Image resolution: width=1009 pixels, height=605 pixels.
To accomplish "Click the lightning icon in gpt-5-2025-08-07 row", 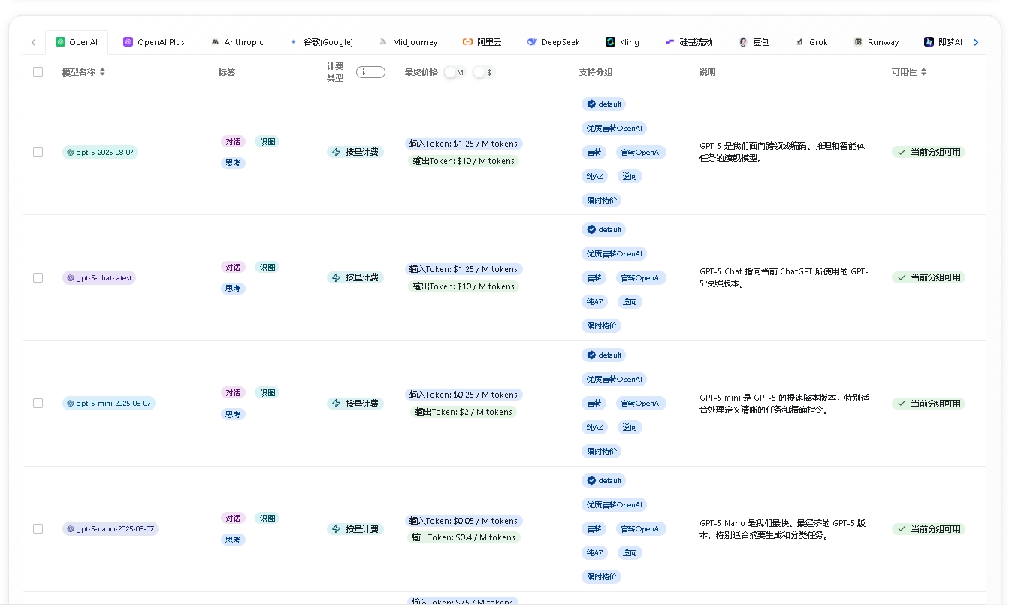I will [337, 152].
